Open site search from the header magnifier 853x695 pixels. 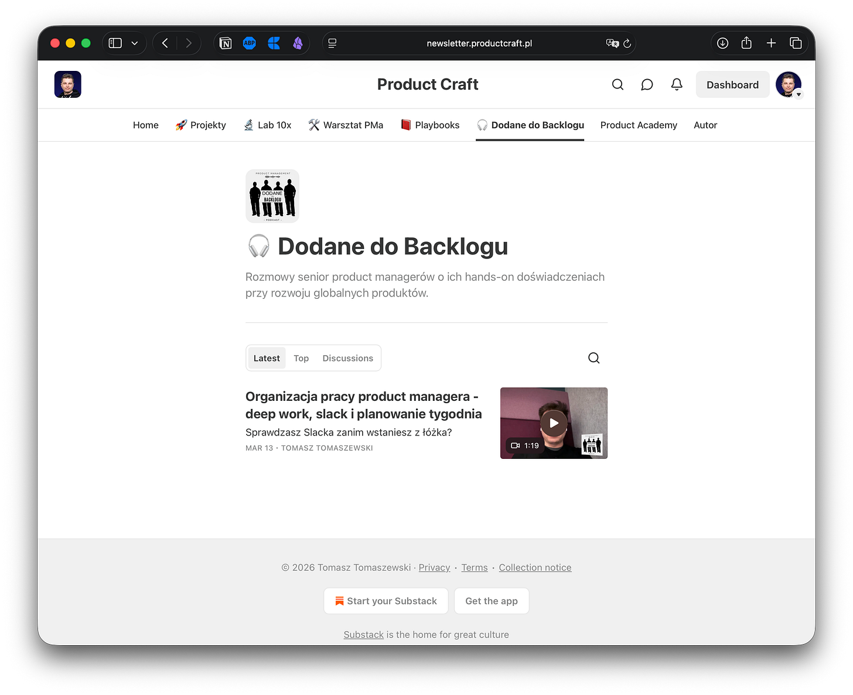(617, 85)
